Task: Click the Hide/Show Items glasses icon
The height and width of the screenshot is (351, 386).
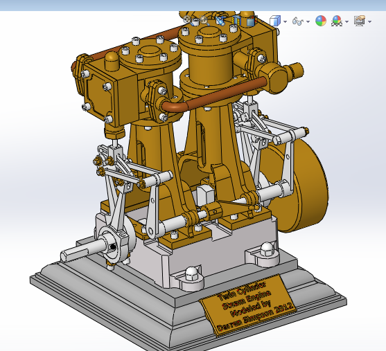Action: coord(297,21)
